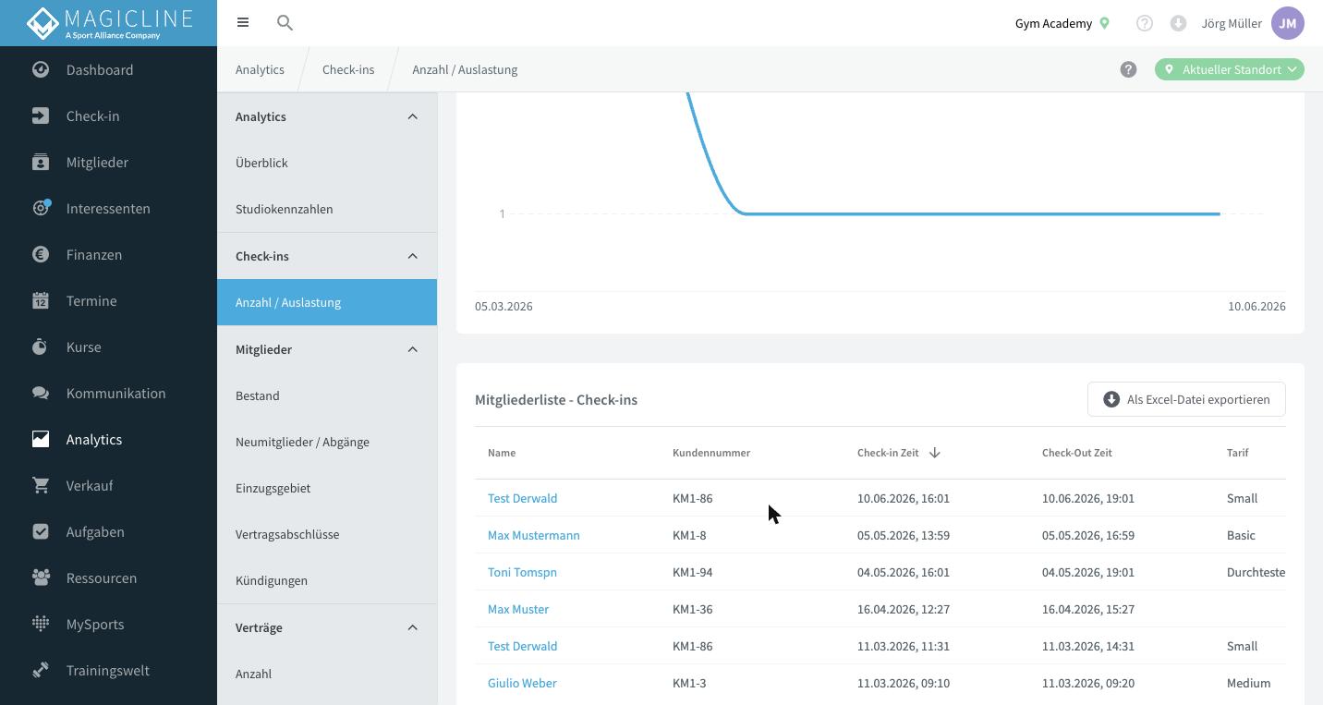
Task: Open Check-in via its sidebar icon
Action: [x=41, y=115]
